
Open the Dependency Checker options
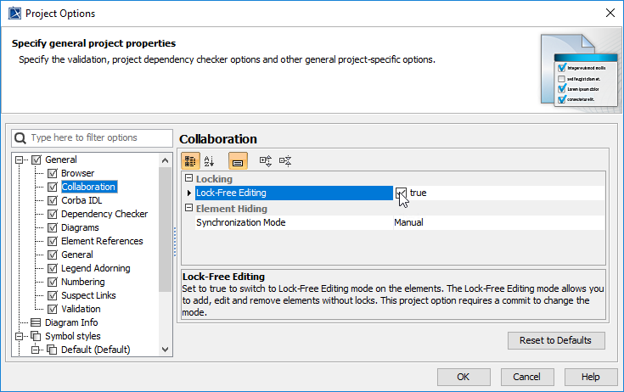(x=104, y=214)
